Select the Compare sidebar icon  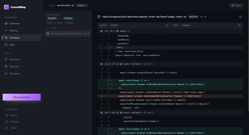pos(6,37)
